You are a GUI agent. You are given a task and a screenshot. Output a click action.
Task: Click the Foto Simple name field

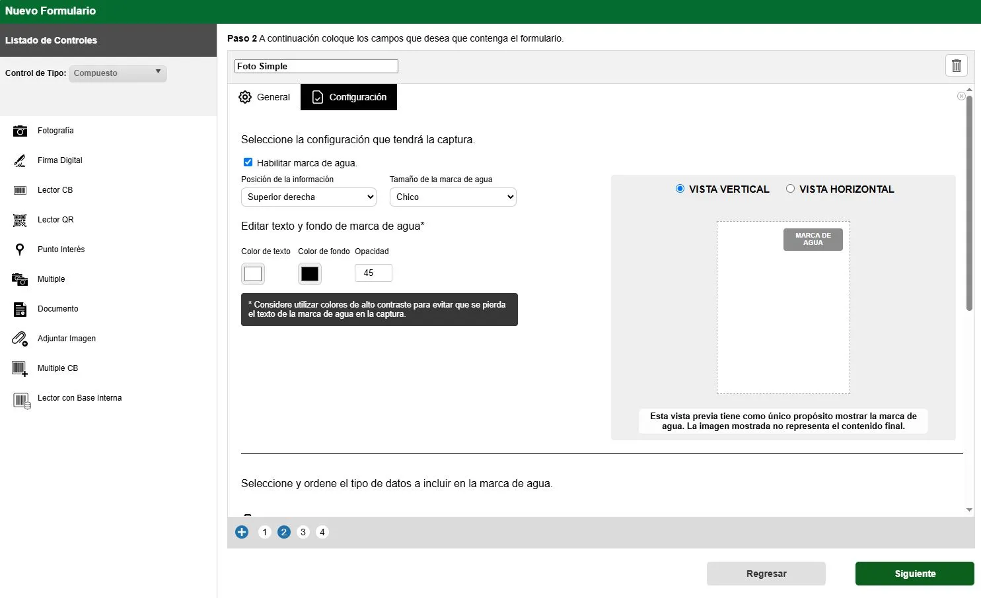316,66
